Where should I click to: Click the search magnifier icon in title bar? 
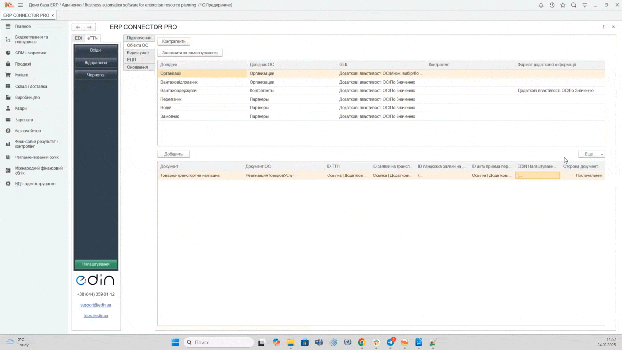574,5
